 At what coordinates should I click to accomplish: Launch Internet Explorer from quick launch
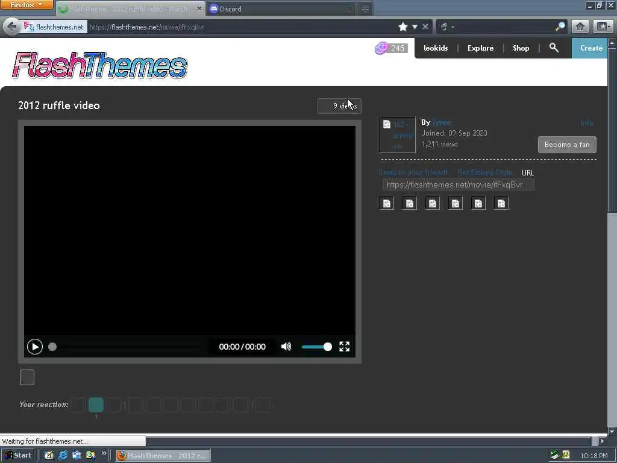(x=63, y=455)
